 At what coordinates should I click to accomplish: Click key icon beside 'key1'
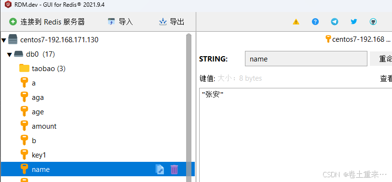click(x=24, y=155)
